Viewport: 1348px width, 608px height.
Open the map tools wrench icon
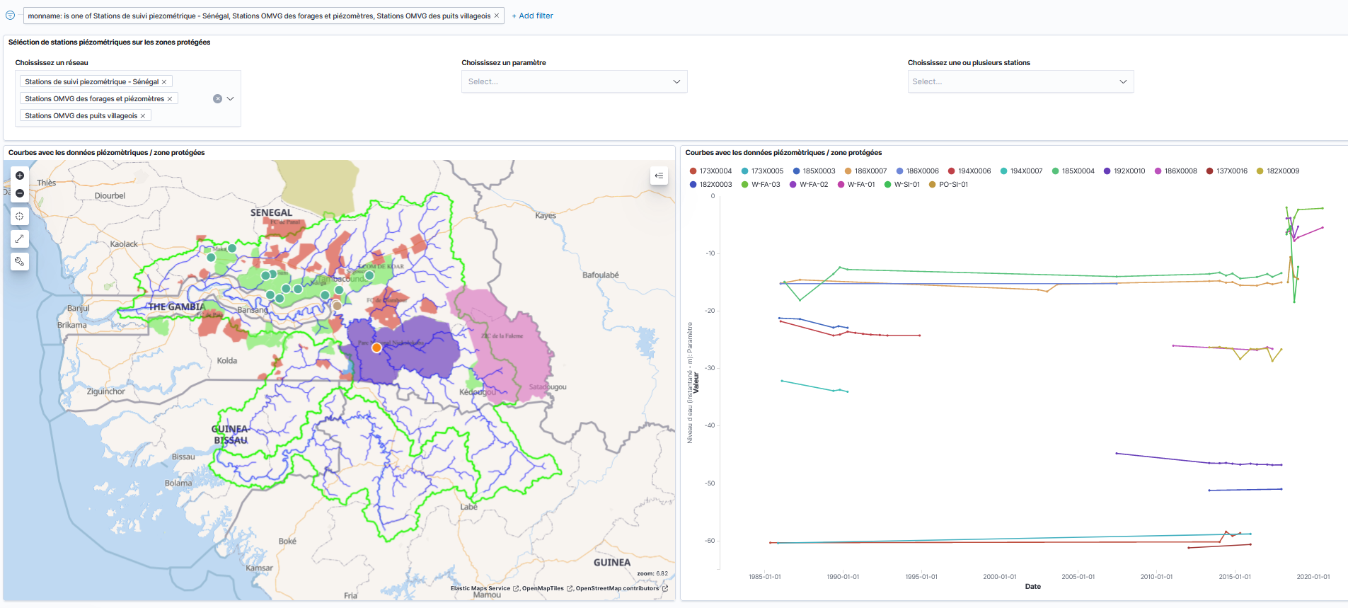coord(20,261)
